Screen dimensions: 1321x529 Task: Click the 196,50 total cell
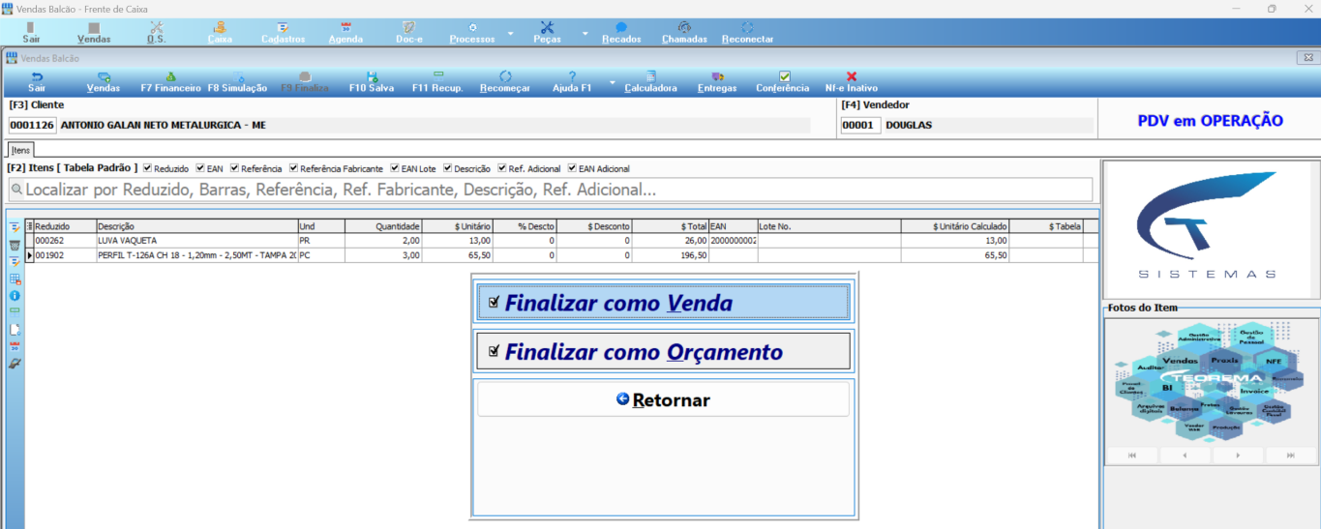(x=670, y=255)
